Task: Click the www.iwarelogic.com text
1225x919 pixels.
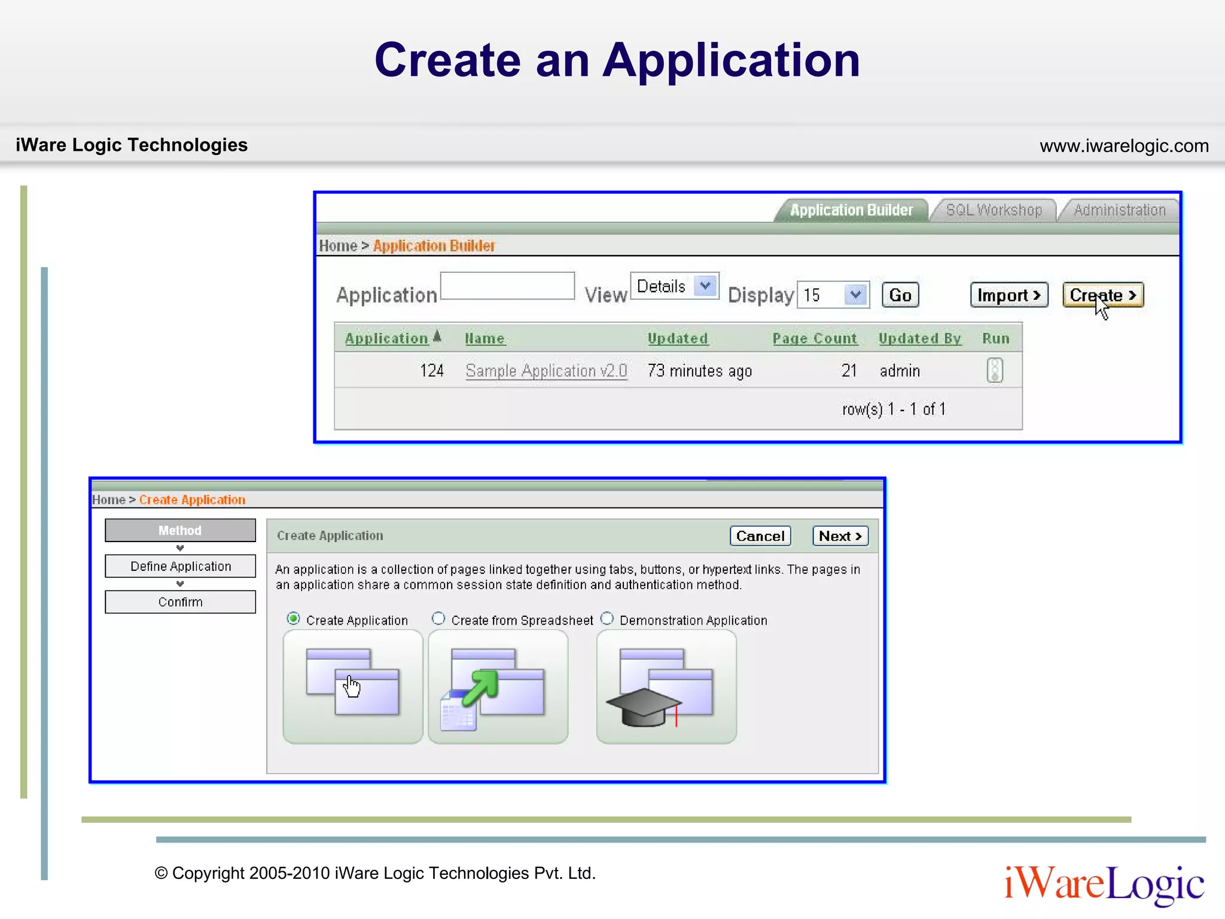Action: [x=1124, y=146]
